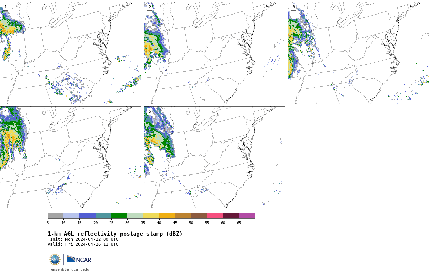
Task: Click the 'Valid: Fri 2024-04-26 11 UTC' text
Action: (x=83, y=244)
